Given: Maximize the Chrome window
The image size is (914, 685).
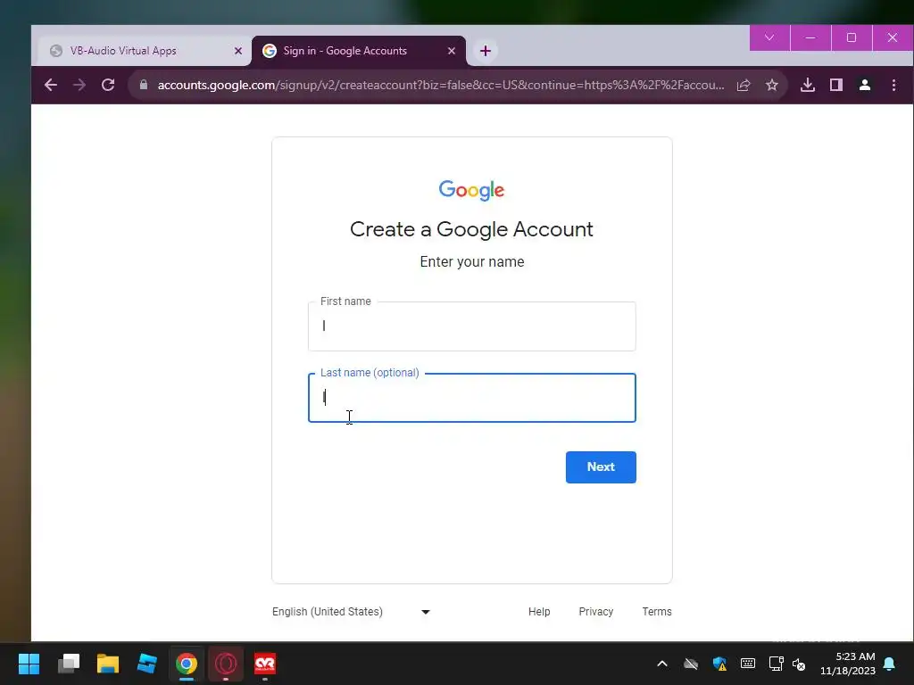Looking at the screenshot, I should point(851,37).
